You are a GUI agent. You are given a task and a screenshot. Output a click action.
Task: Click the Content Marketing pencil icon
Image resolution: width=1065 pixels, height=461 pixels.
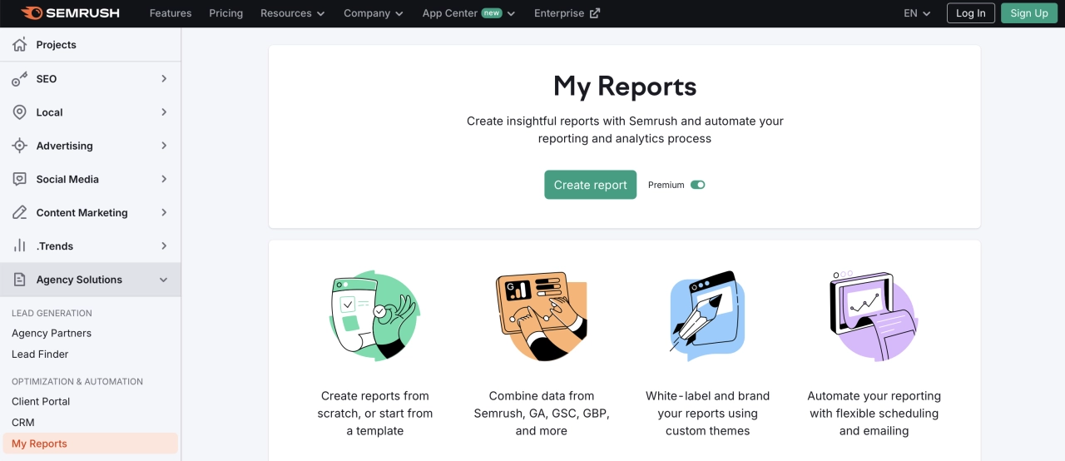tap(19, 213)
